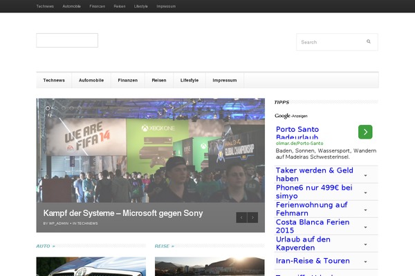Advance slider with right arrow button
The width and height of the screenshot is (415, 276).
[x=252, y=217]
